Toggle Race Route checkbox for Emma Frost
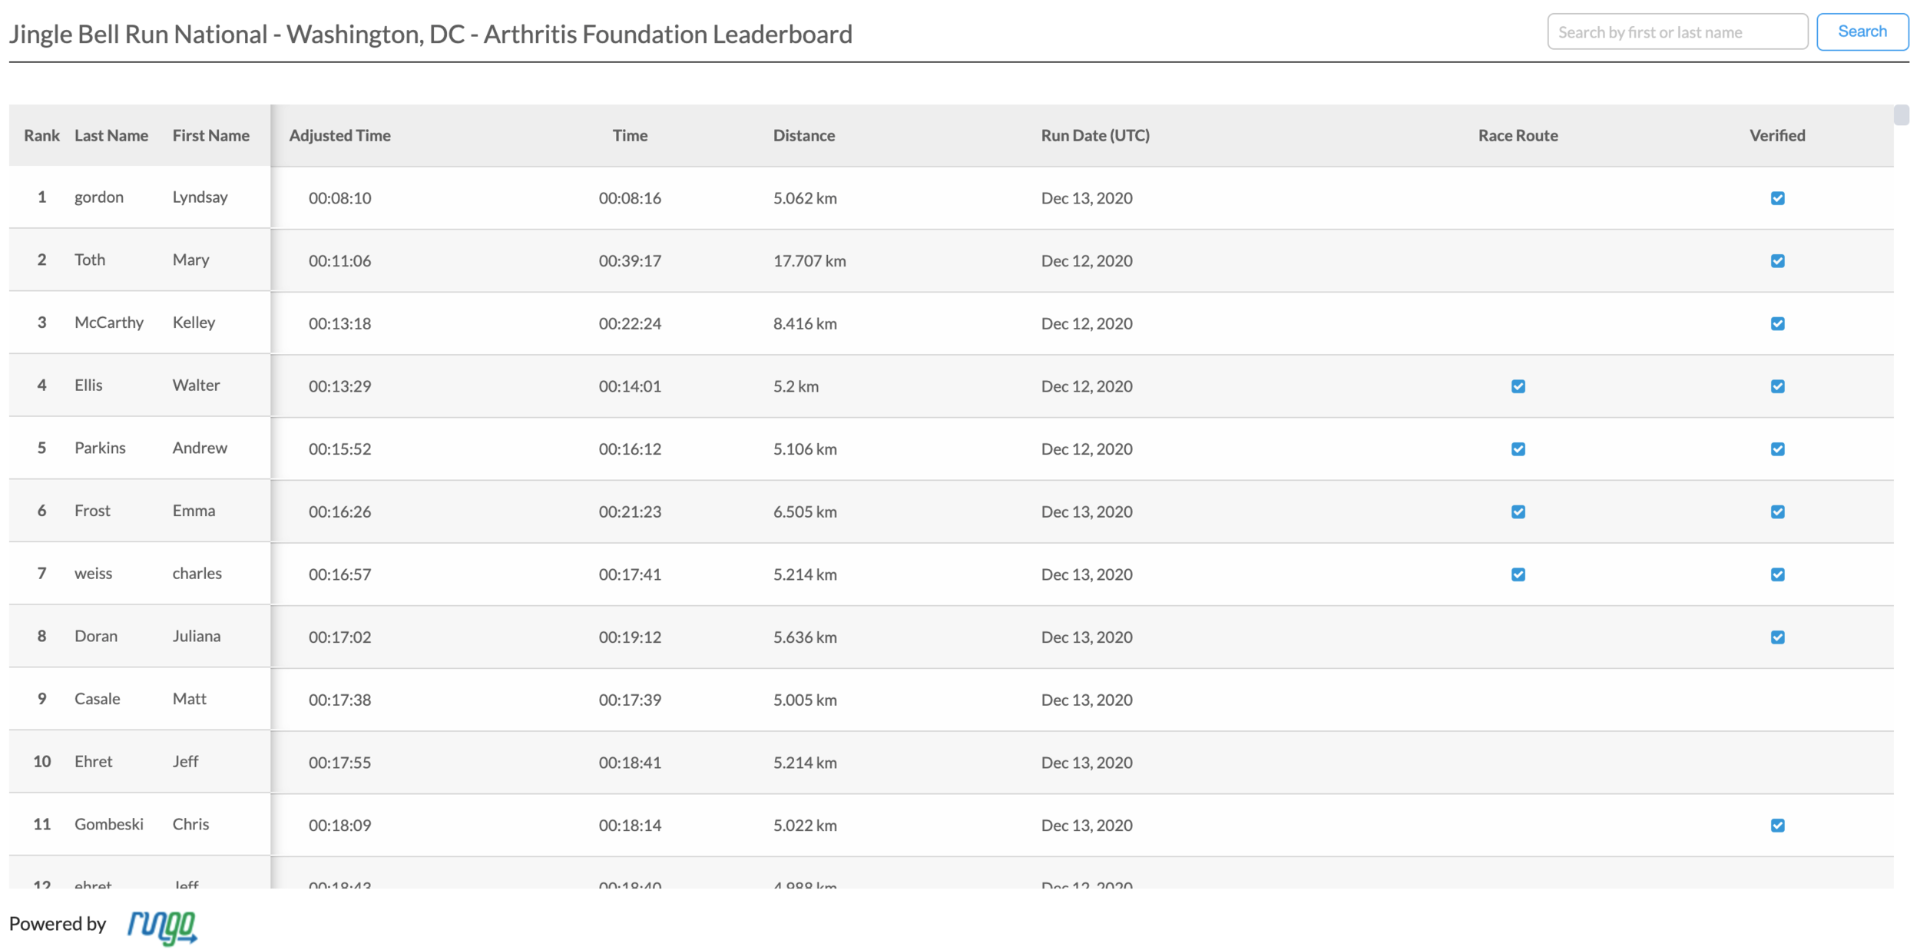This screenshot has height=950, width=1920. [x=1518, y=511]
